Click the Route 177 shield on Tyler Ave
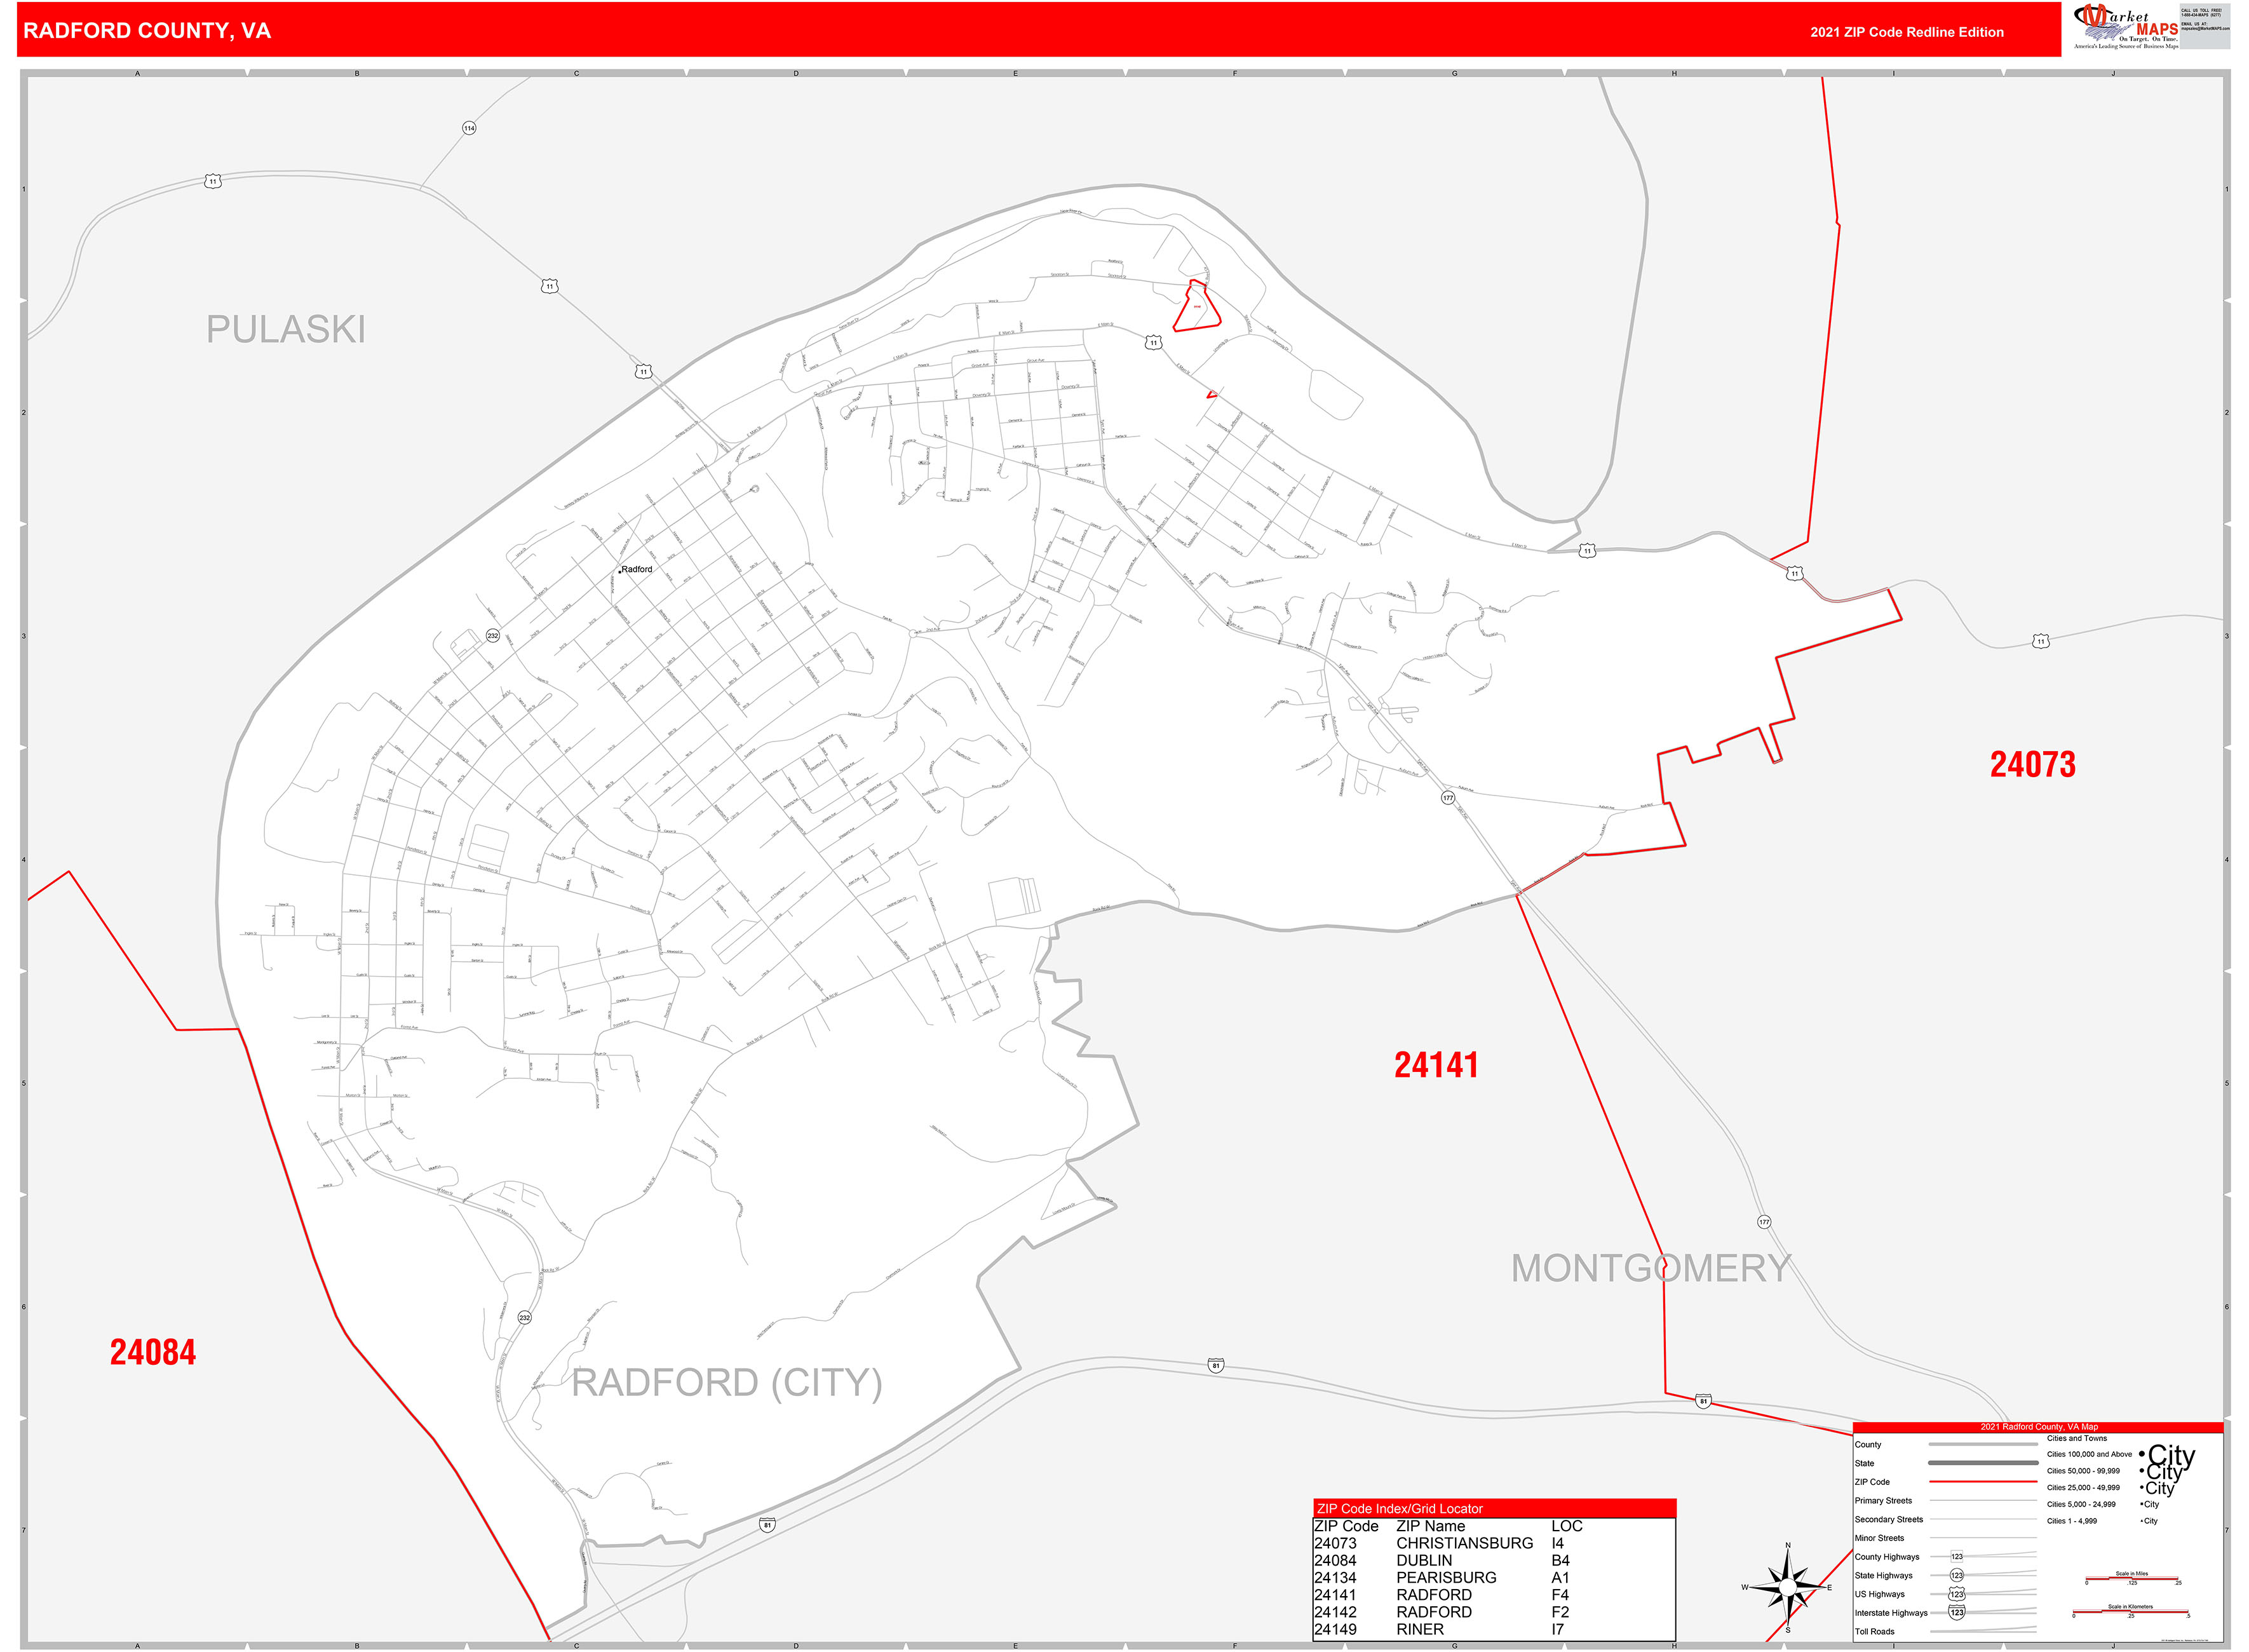The width and height of the screenshot is (2249, 1652). pos(1448,798)
